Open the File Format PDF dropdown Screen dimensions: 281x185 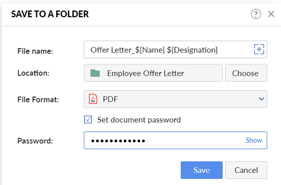click(x=175, y=99)
